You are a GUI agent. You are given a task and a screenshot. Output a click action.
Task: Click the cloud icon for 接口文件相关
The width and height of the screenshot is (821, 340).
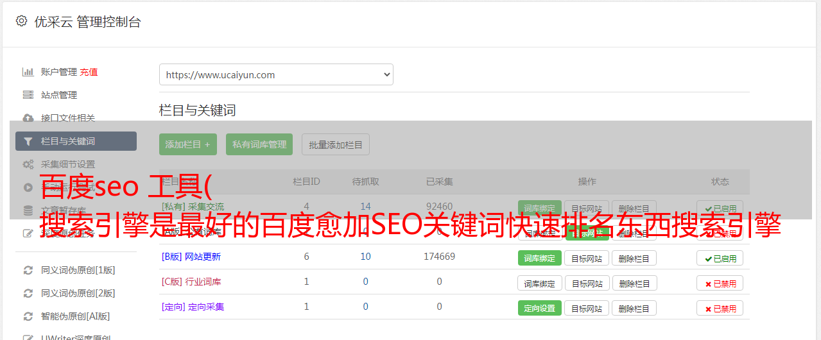click(28, 118)
